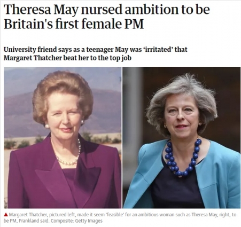This screenshot has height=227, width=241.
Task: Click the name 'Frankland' in the caption
Action: [27, 221]
